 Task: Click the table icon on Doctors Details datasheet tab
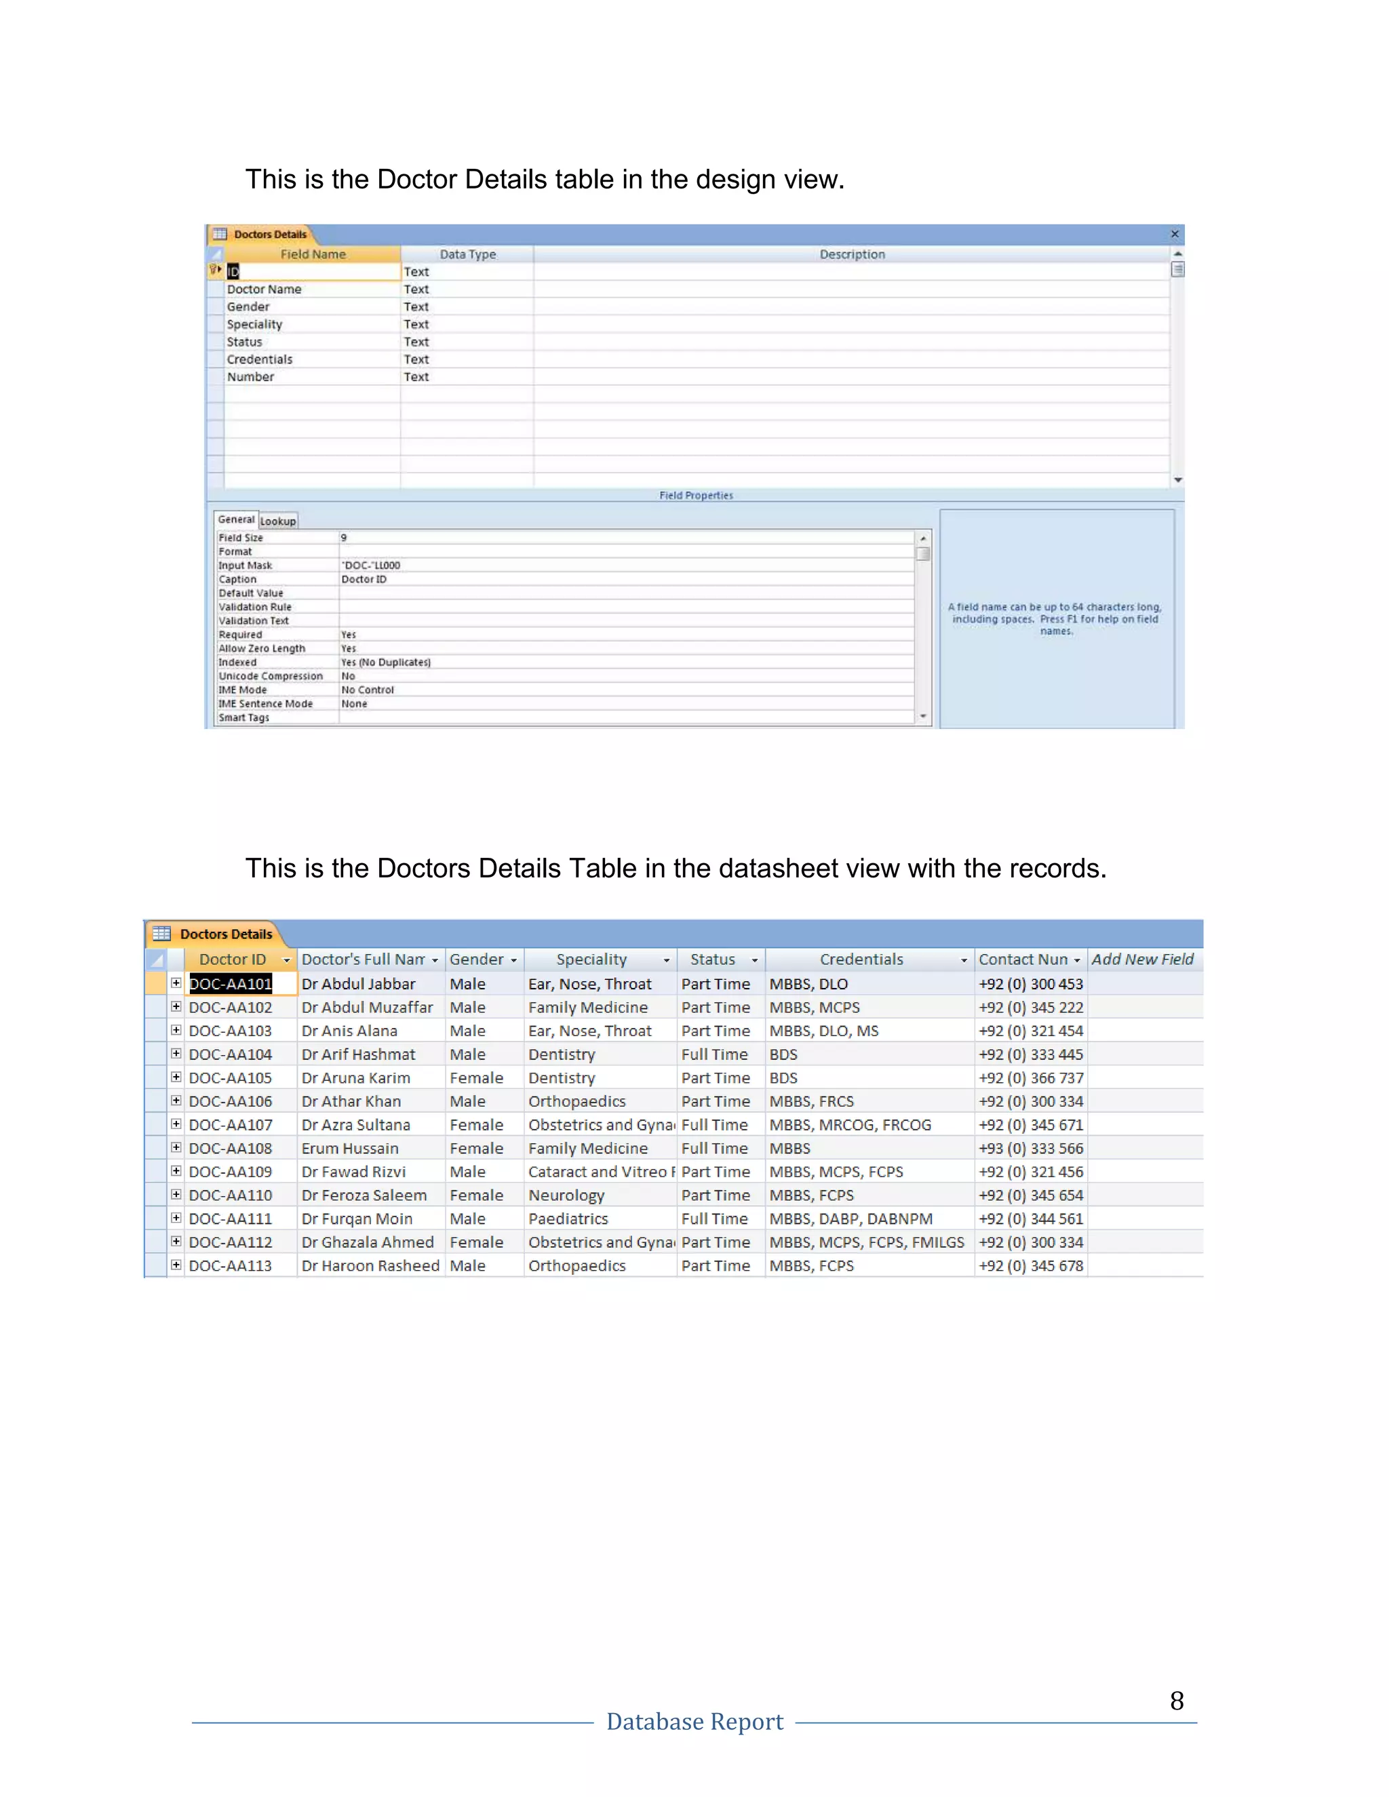click(x=162, y=934)
